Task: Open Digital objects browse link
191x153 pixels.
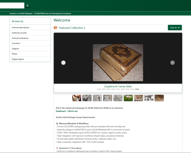Action: click(x=30, y=59)
